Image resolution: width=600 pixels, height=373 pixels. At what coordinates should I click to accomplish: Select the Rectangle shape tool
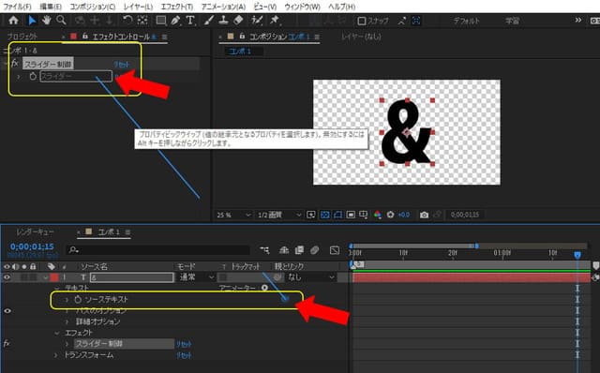tap(161, 21)
